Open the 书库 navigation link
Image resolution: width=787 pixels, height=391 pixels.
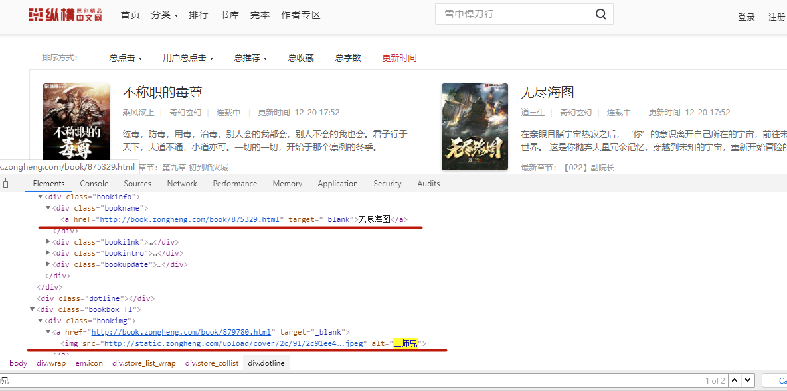point(229,15)
